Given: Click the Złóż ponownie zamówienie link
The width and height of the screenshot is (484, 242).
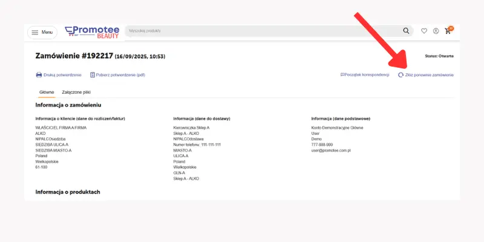Looking at the screenshot, I should 429,75.
